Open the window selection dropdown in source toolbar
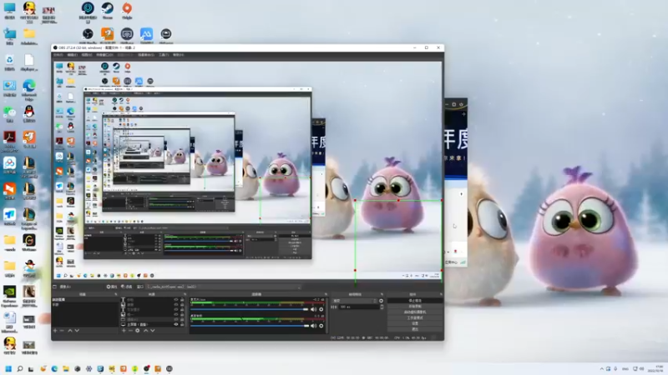The height and width of the screenshot is (375, 668). pyautogui.click(x=224, y=287)
